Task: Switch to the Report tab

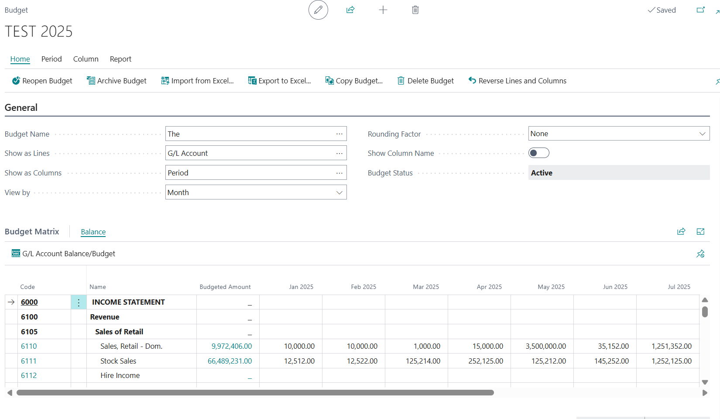Action: point(120,59)
